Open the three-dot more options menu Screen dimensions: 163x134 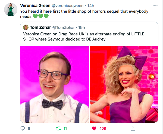156,5
